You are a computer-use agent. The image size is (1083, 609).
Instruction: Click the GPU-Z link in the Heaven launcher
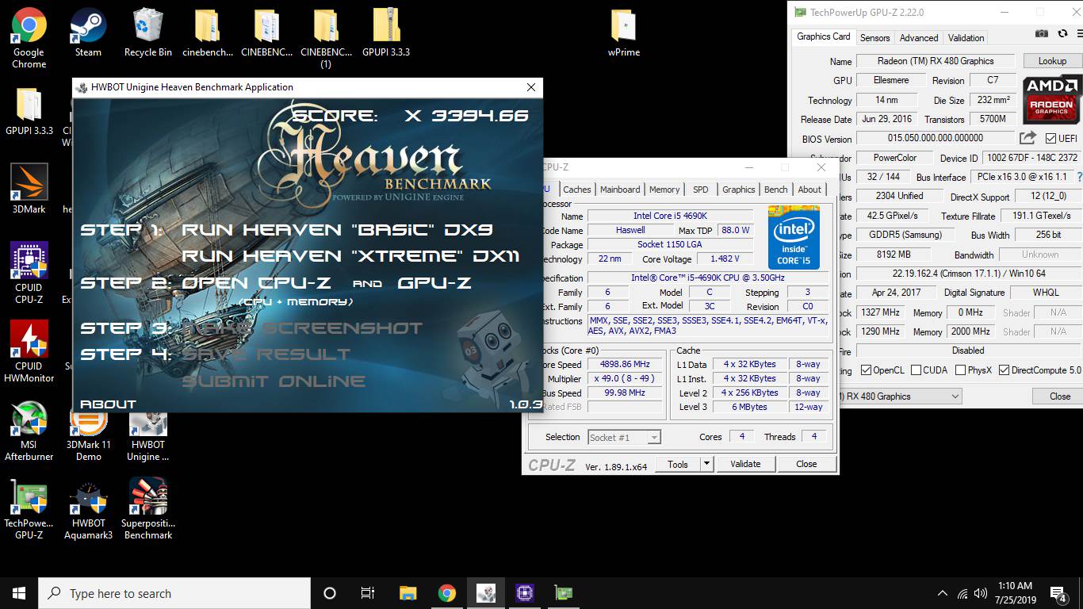[x=434, y=283]
